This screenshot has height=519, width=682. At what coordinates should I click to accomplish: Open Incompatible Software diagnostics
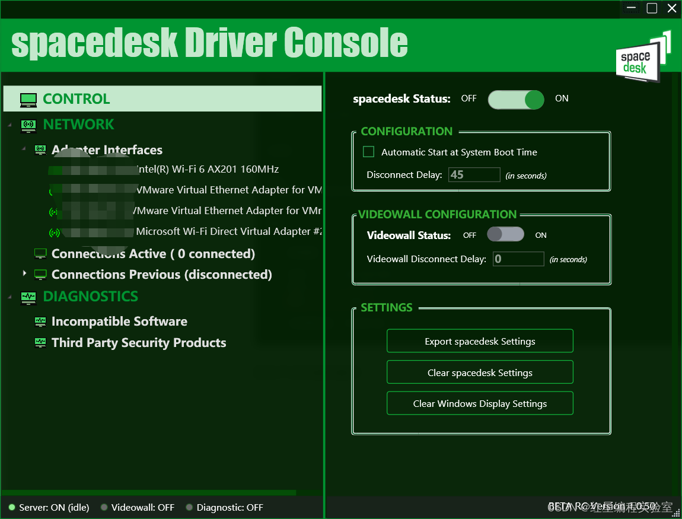click(x=119, y=321)
